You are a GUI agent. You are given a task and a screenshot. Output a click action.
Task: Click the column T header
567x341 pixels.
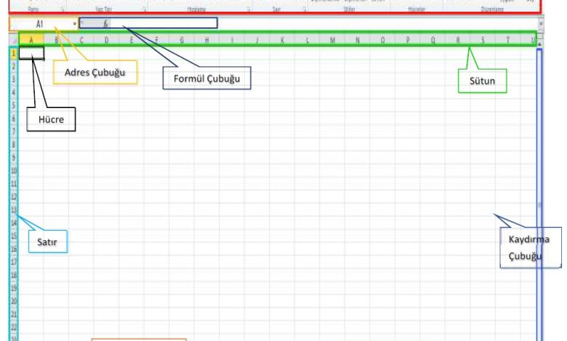pos(507,40)
